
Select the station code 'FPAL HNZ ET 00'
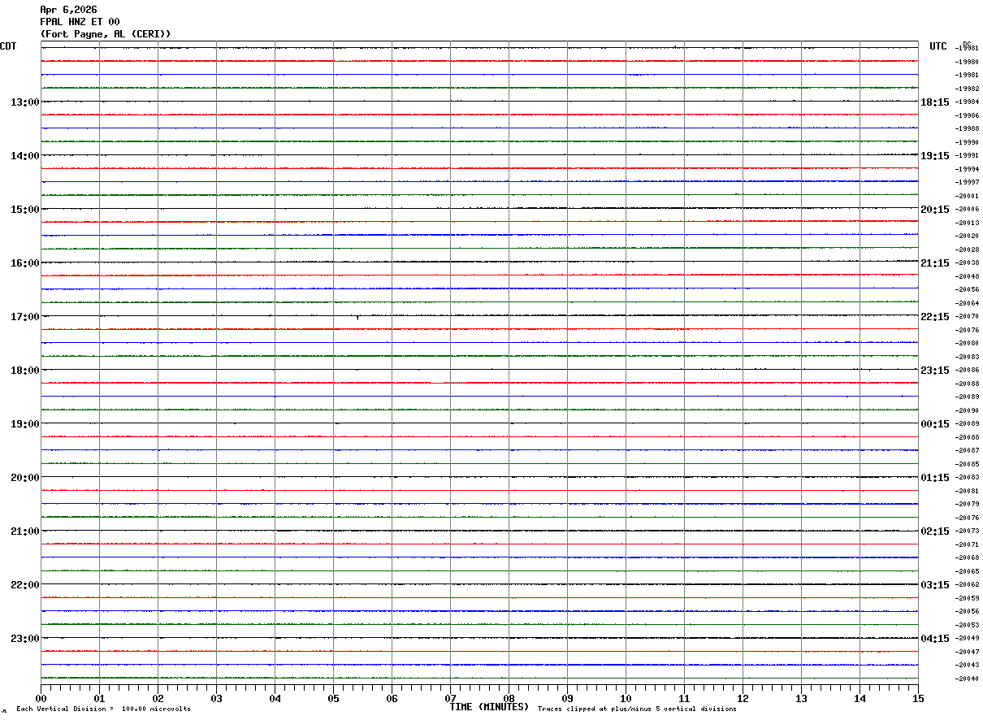[x=80, y=22]
